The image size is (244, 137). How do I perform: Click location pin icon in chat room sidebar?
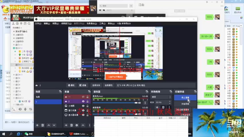(x=21, y=24)
